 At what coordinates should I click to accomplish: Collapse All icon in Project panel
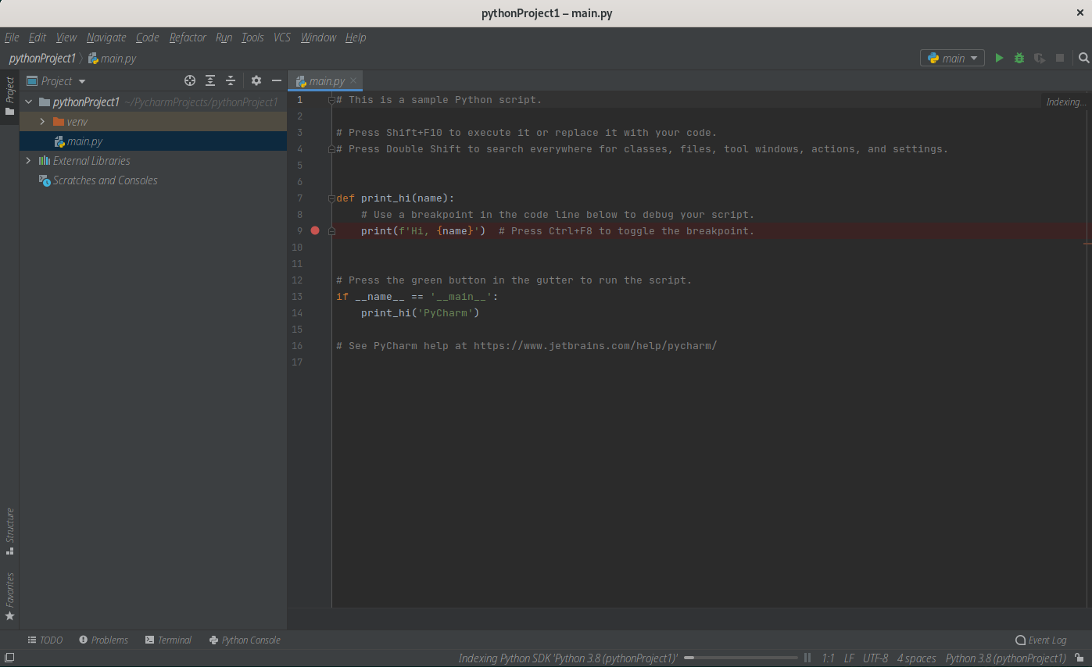(231, 80)
